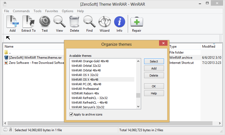Run the Test archive tool
Viewport: 225px width, 135px height.
[x=45, y=22]
